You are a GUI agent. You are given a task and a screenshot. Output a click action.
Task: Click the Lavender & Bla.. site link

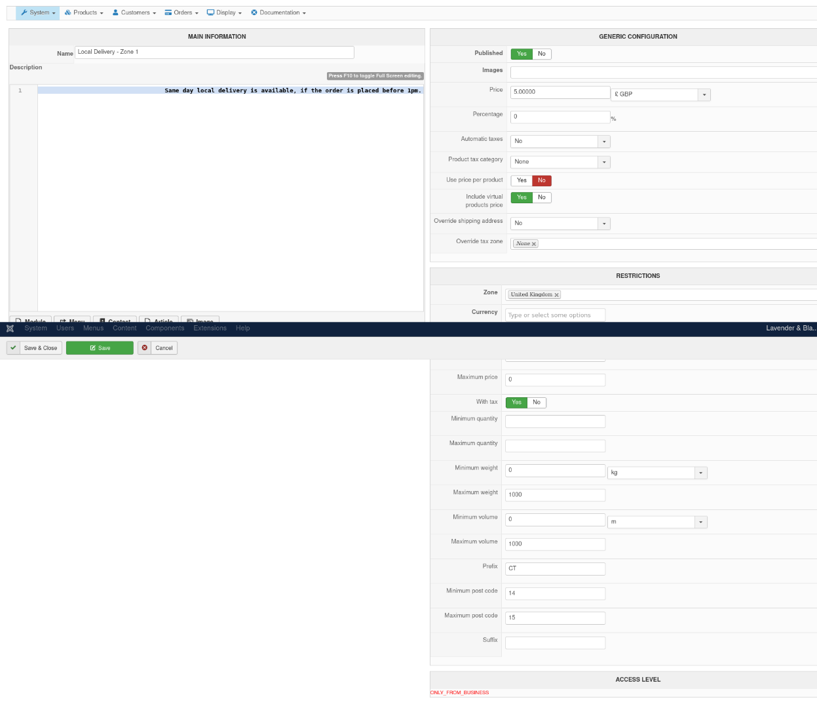pos(791,328)
